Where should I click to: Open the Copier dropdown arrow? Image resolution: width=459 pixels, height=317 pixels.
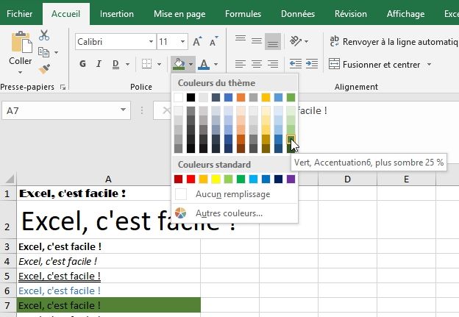(x=56, y=53)
